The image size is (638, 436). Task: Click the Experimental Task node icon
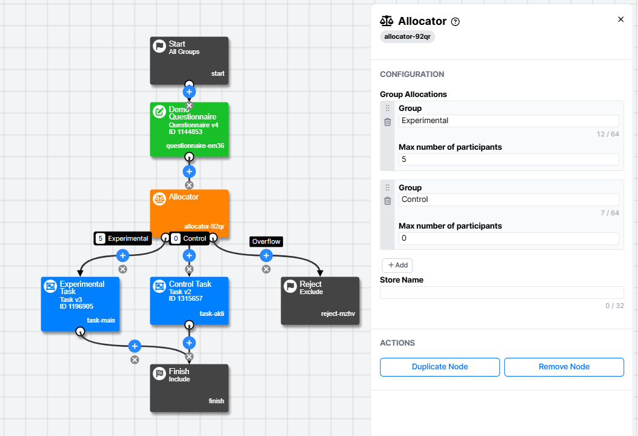point(50,286)
